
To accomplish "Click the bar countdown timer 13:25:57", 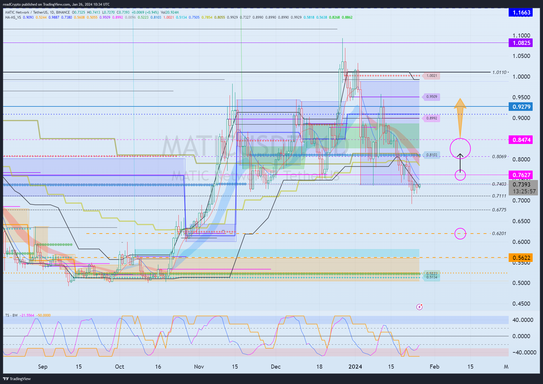I will pos(523,192).
